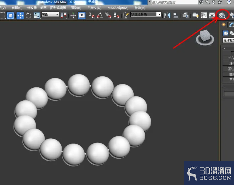Switch to the Modify panel tab
Viewport: 234px width, 185px height.
pos(231,25)
